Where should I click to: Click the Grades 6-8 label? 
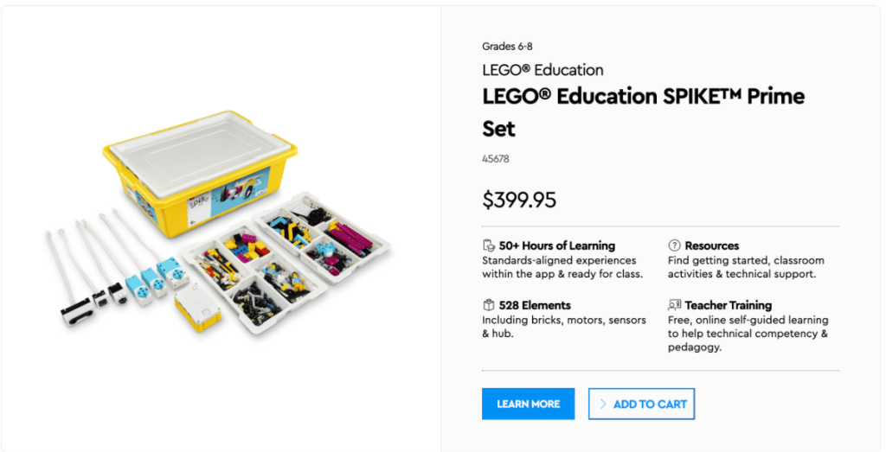pyautogui.click(x=507, y=46)
